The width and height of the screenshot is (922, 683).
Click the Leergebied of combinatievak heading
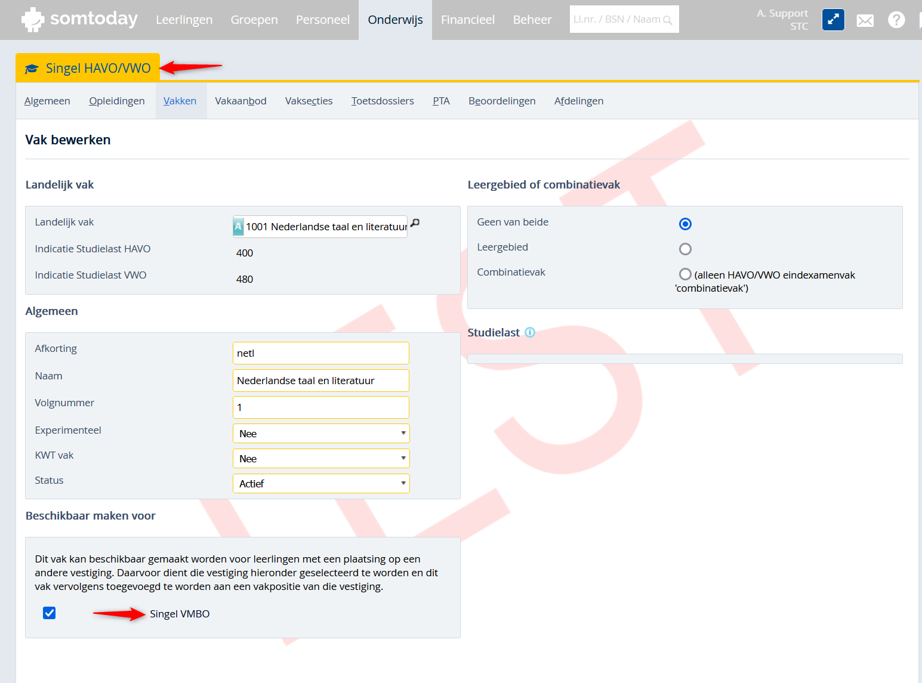click(544, 185)
